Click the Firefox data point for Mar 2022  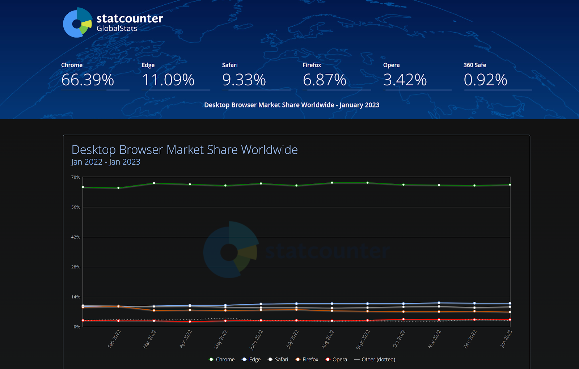click(x=154, y=310)
